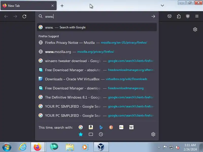Open the taskbar clock showing 1:11 AM
This screenshot has height=152, width=203.
[x=190, y=147]
